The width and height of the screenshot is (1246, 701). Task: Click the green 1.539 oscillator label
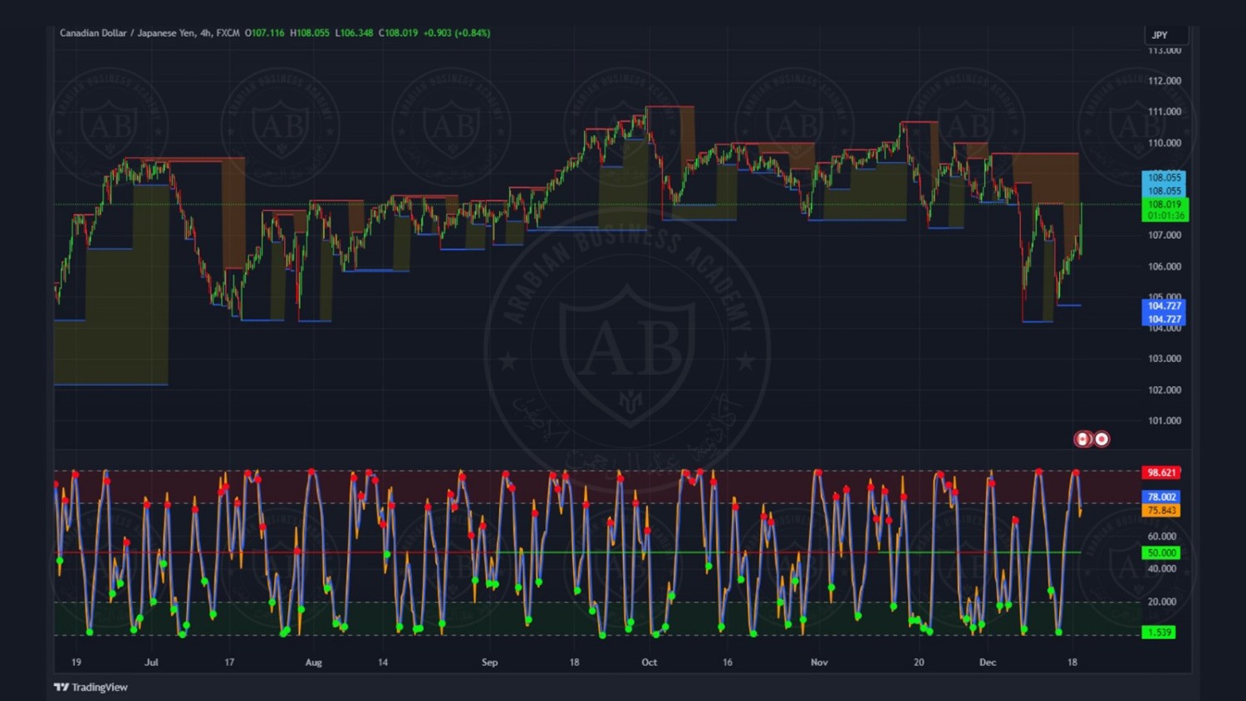[x=1159, y=632]
